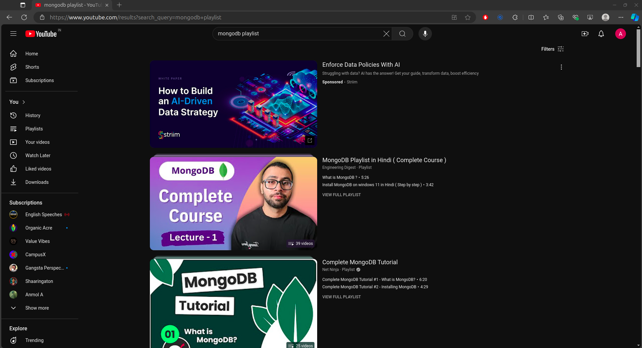Clear the search box with the X
642x348 pixels.
(386, 33)
